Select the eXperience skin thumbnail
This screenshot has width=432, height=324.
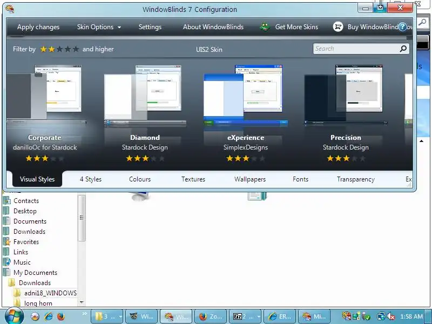(245, 96)
